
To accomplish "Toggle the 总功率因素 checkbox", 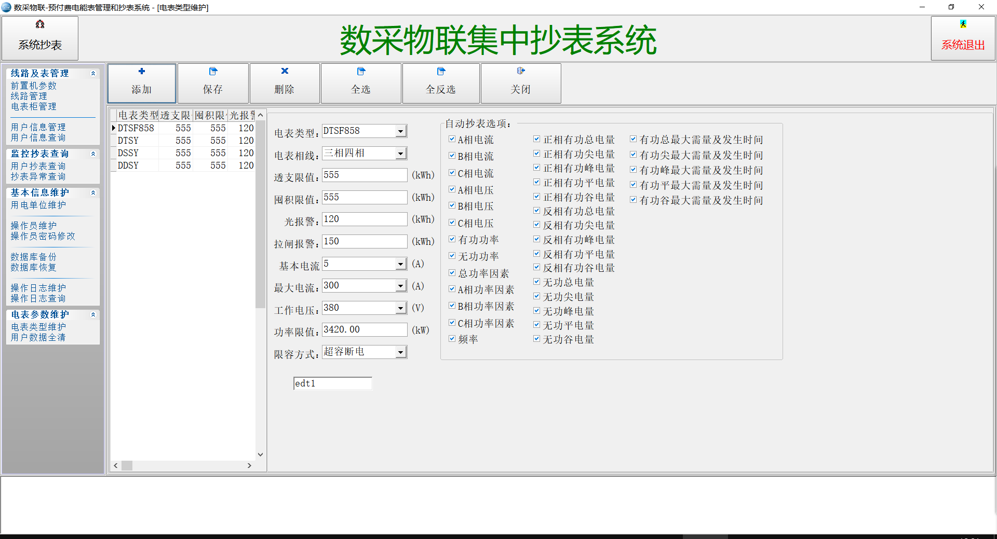I will point(452,273).
